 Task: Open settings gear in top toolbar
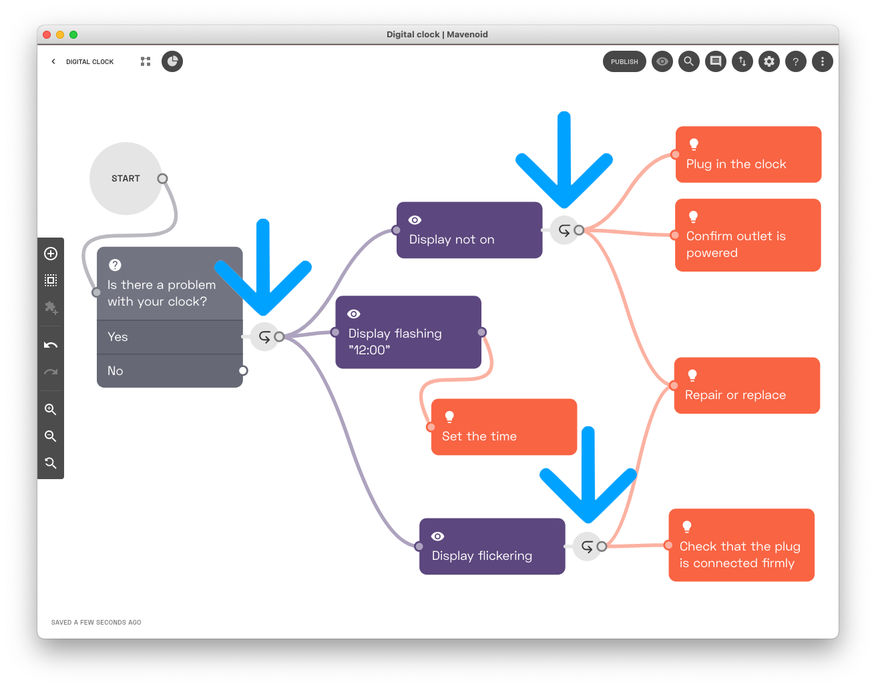tap(769, 61)
